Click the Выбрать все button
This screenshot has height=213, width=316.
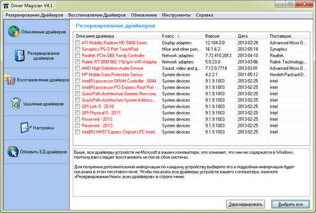pos(290,204)
